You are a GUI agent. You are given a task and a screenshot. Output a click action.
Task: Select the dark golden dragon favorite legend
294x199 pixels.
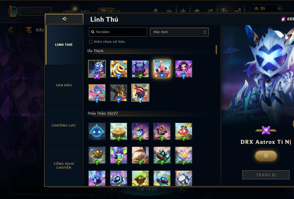tap(118, 93)
